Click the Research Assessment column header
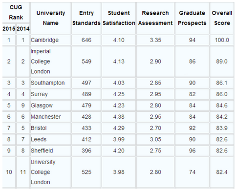Viewport: 236px width, 190px height. (155, 18)
